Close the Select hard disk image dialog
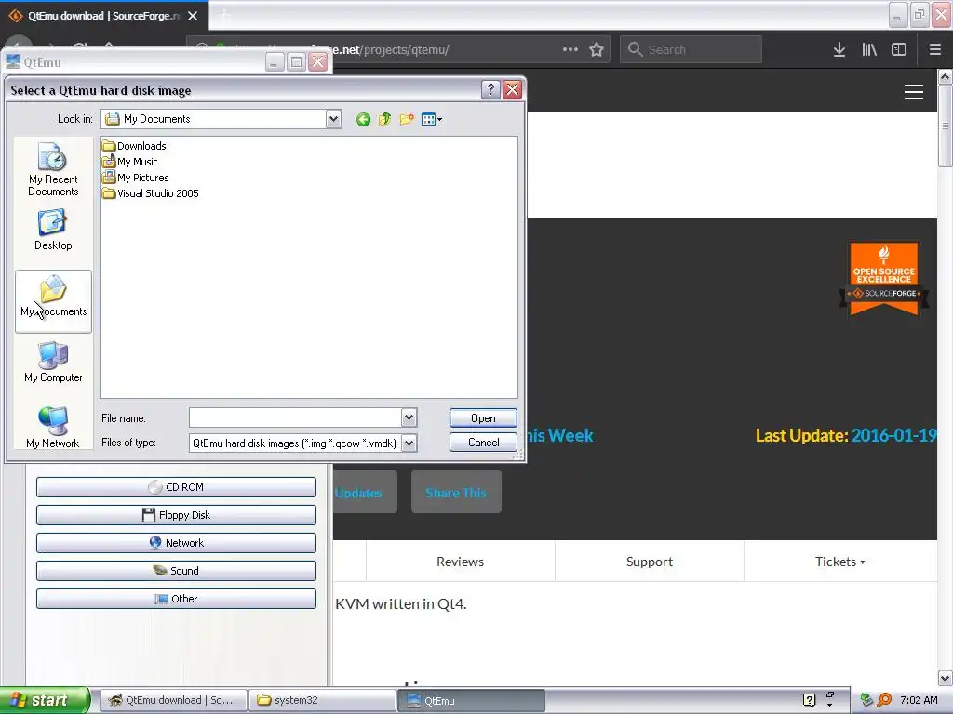This screenshot has height=714, width=953. (513, 90)
